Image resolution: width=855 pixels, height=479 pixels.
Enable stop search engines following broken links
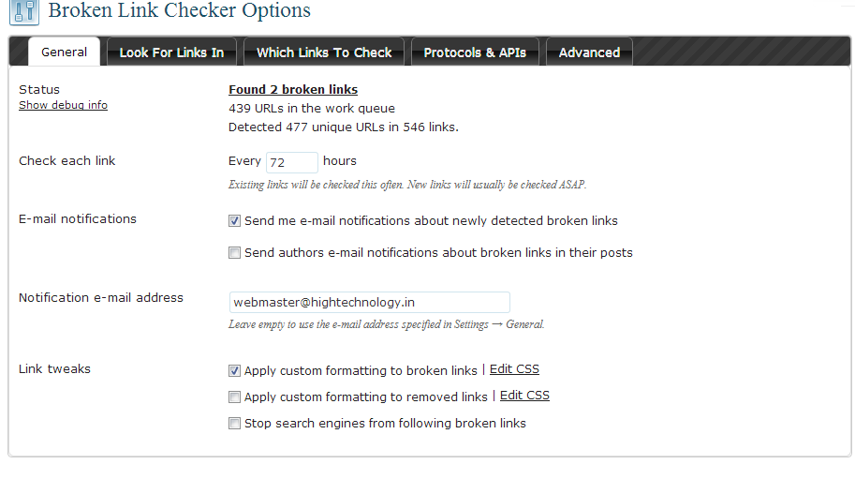234,424
